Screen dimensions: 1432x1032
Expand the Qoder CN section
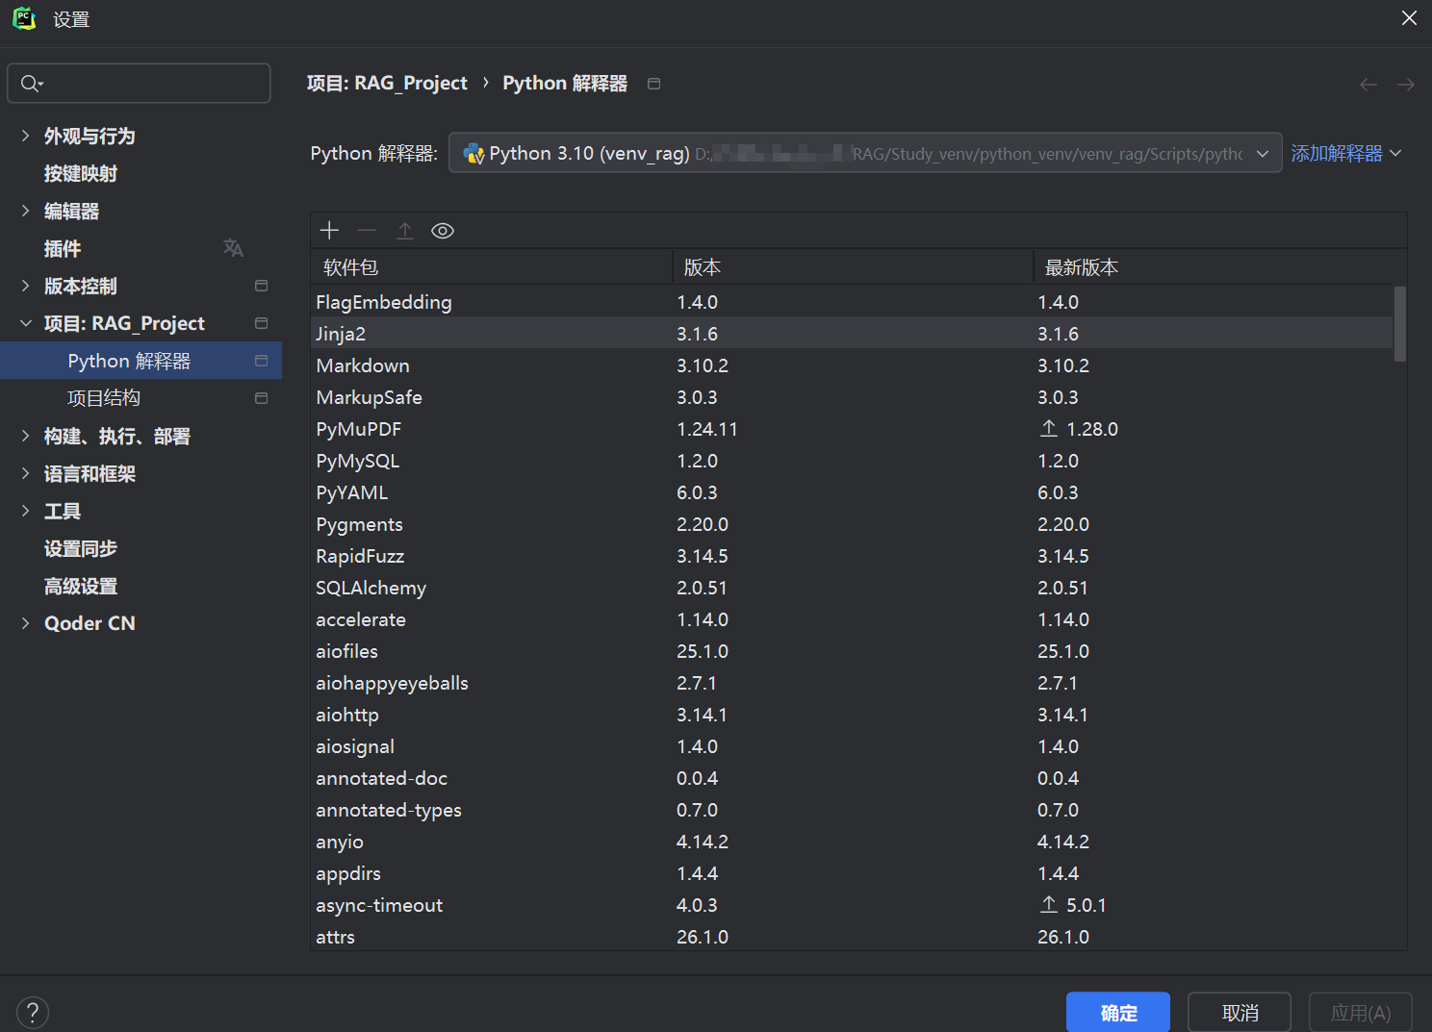tap(26, 623)
